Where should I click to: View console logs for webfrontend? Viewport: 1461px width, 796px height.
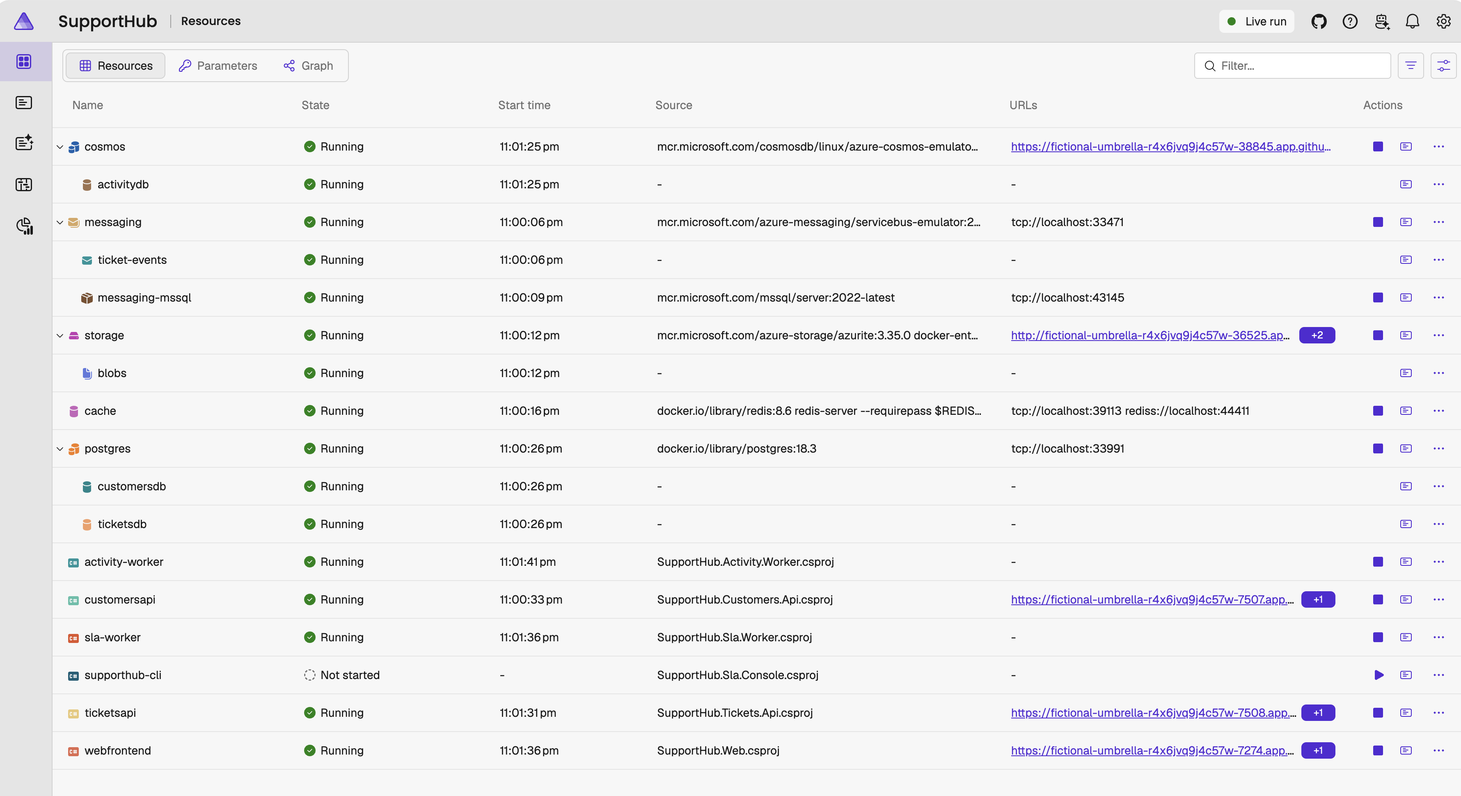pos(1406,750)
